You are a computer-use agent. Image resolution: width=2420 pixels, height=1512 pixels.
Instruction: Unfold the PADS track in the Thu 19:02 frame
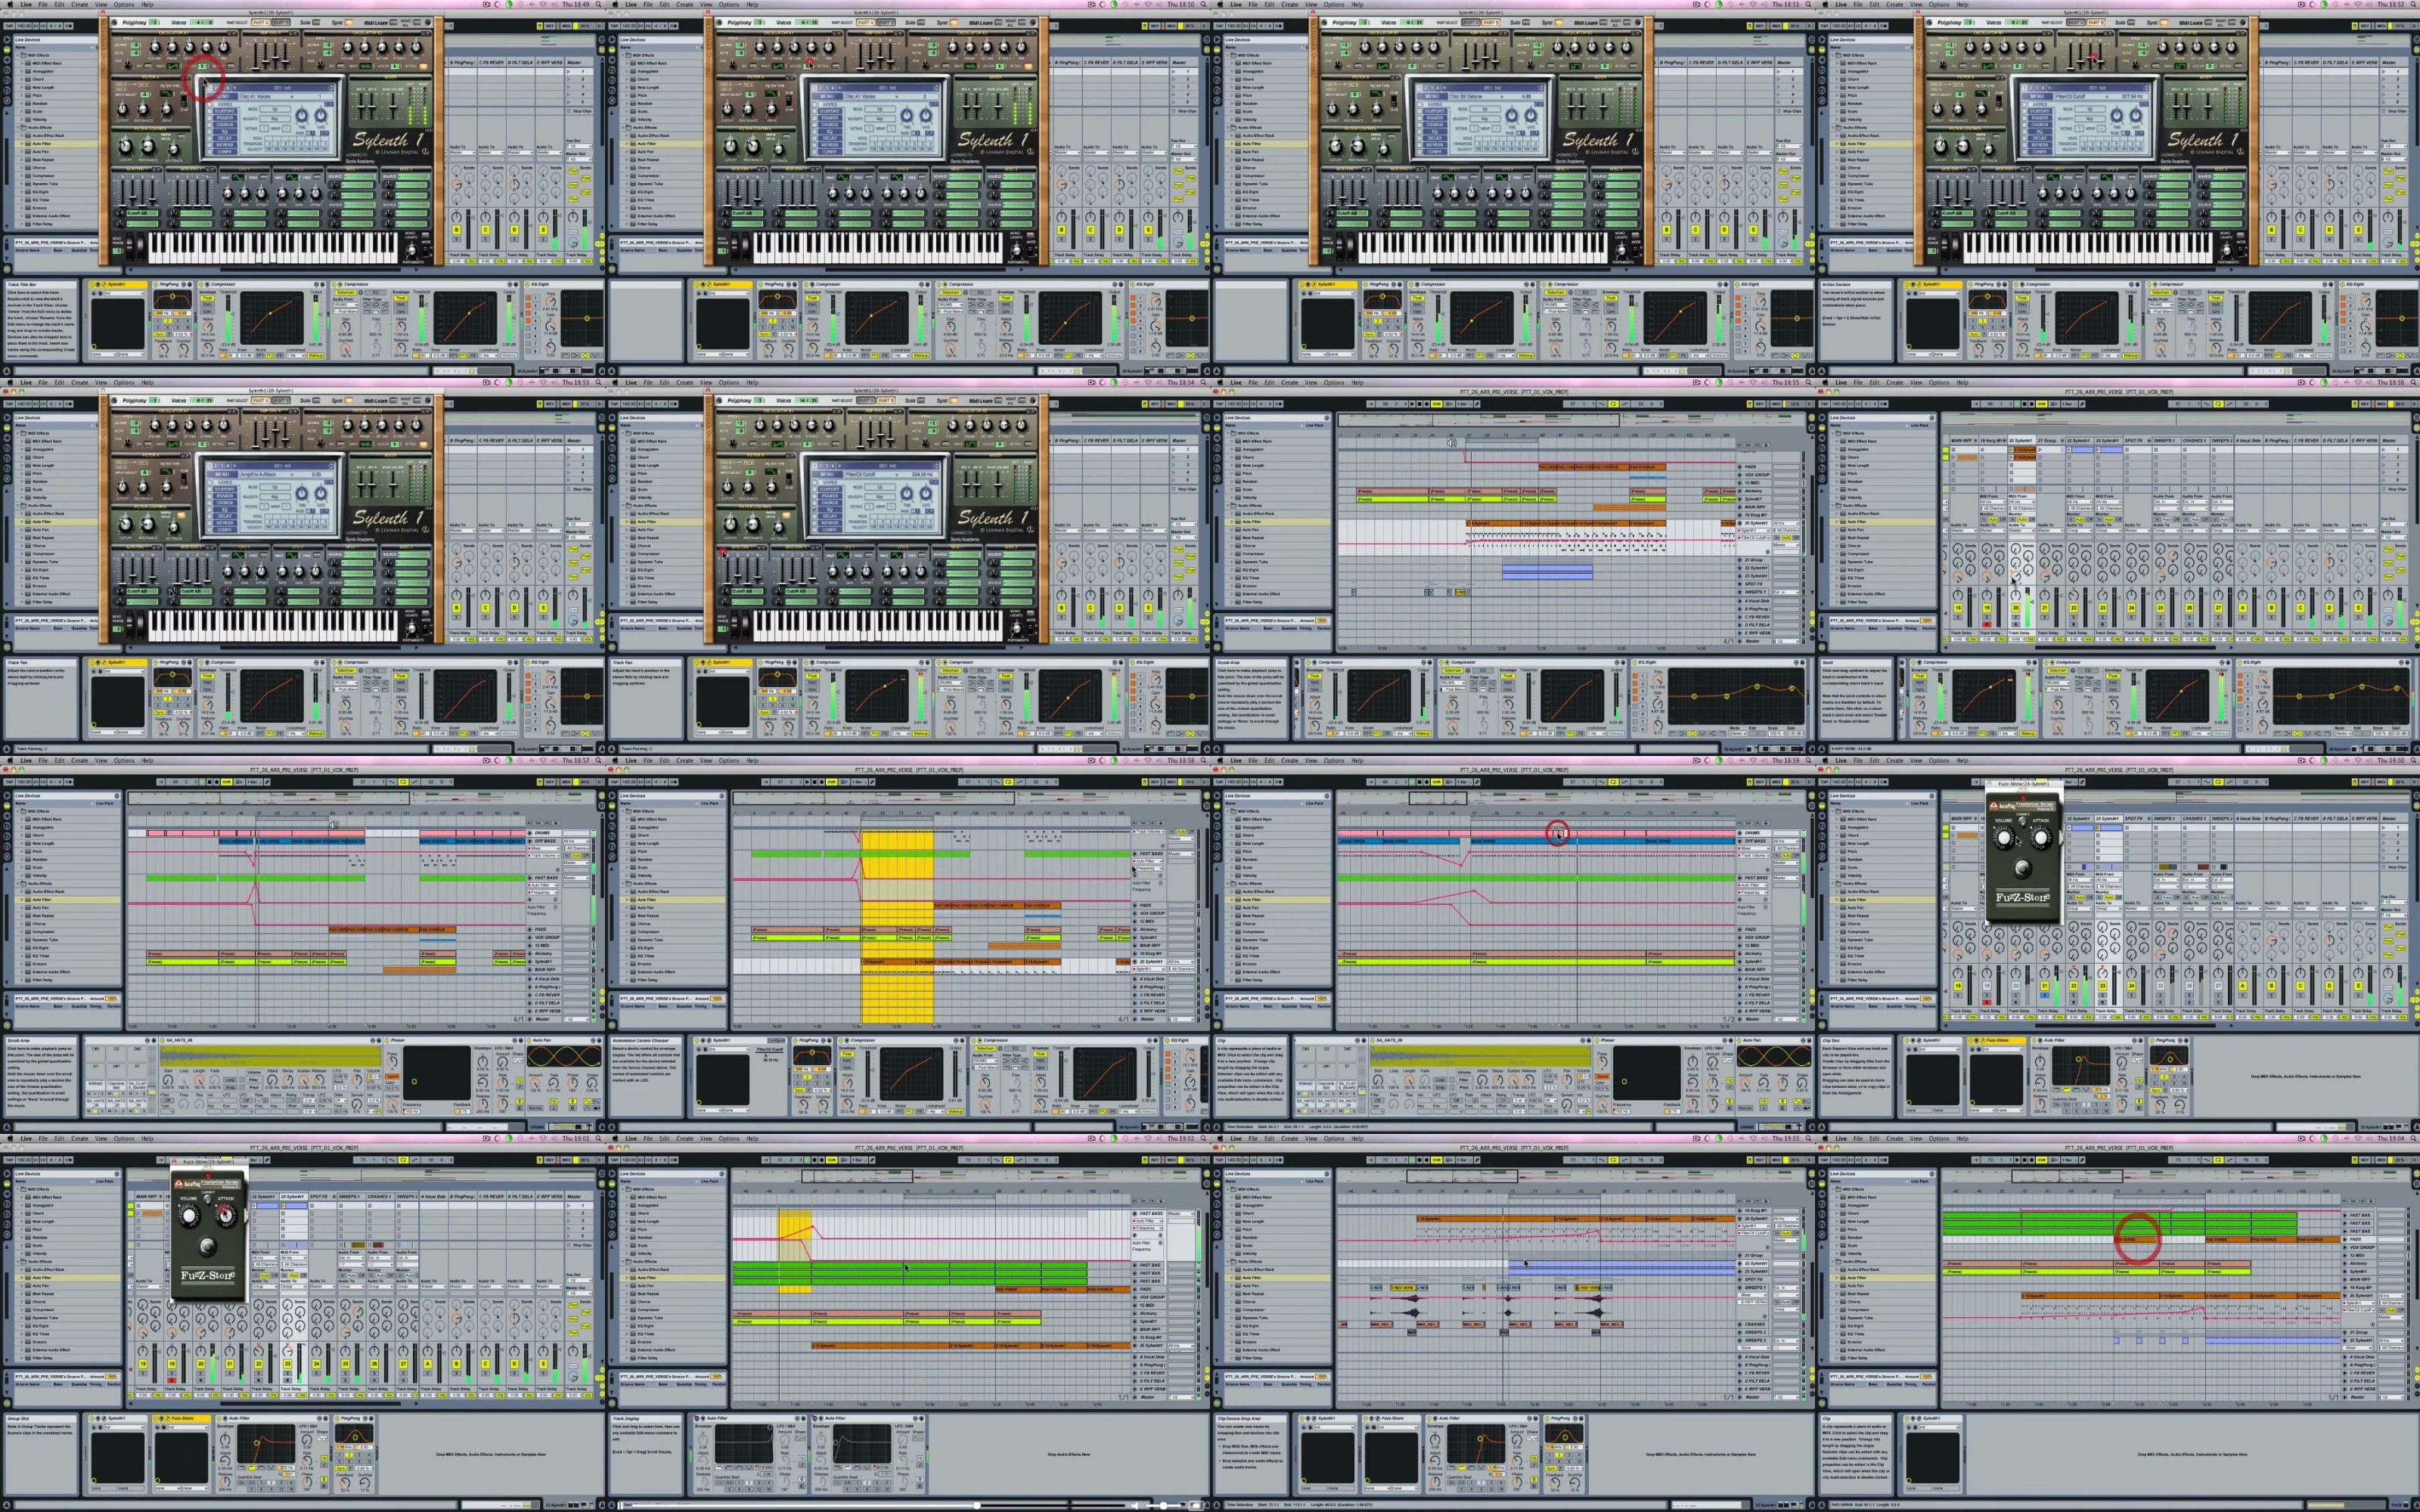[1135, 1289]
